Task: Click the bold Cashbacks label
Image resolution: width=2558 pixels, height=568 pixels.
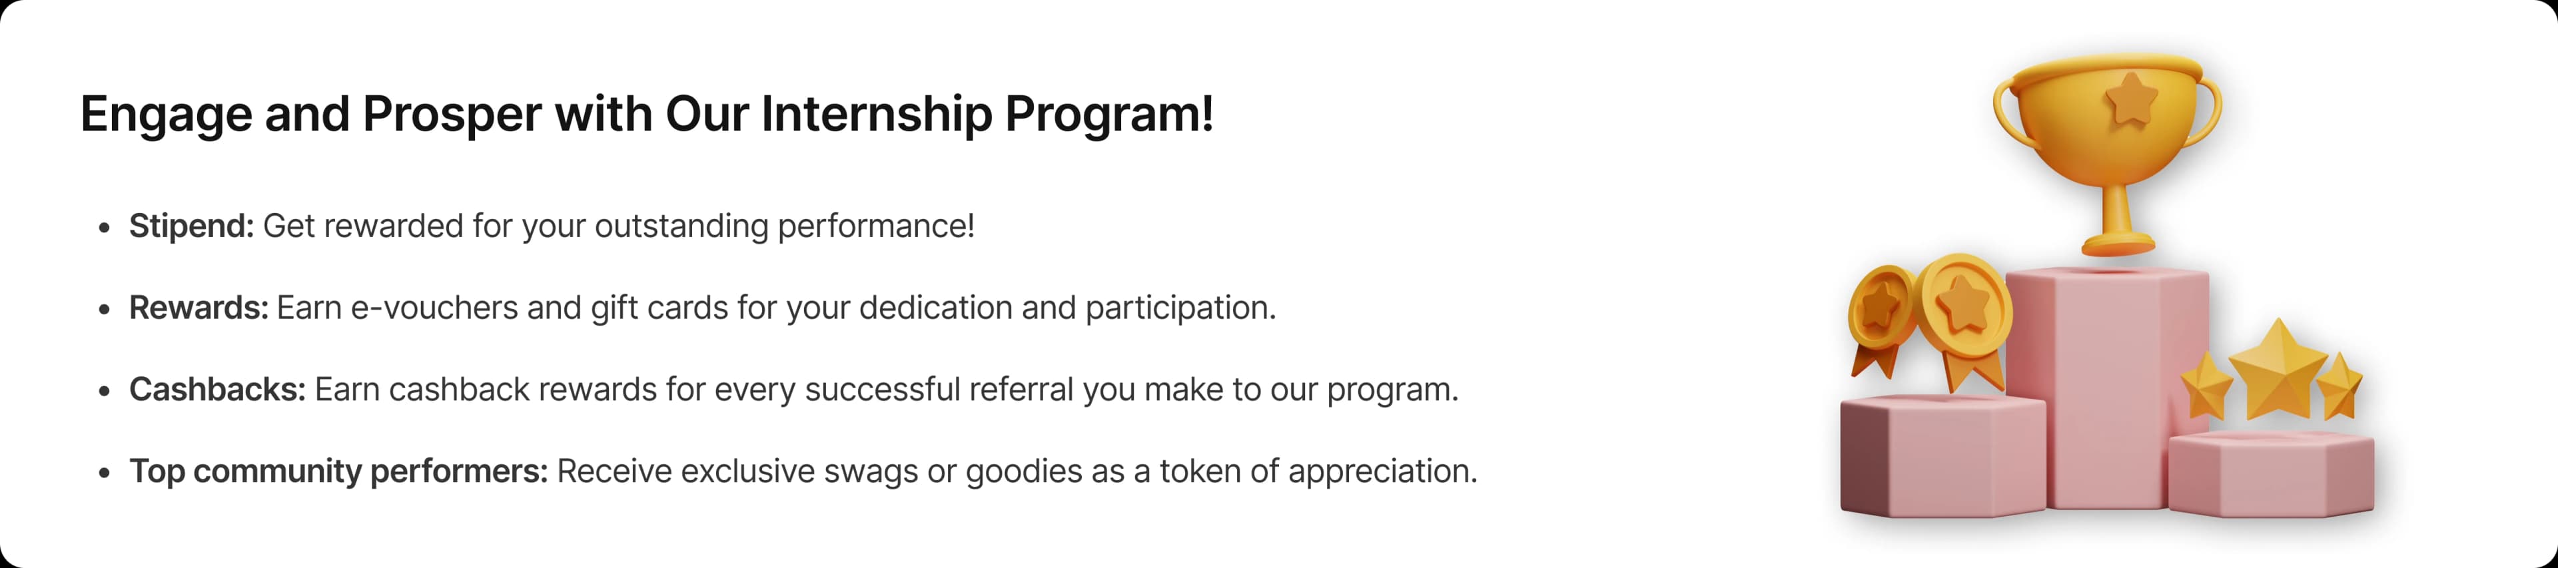Action: tap(217, 390)
